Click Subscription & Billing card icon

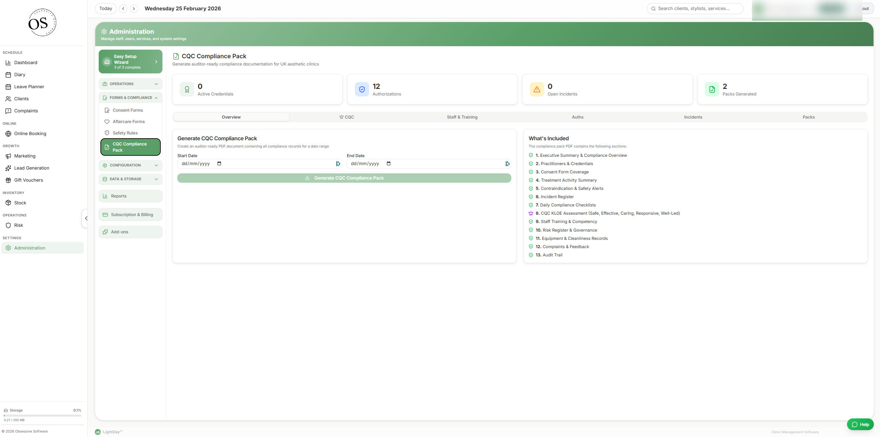click(105, 215)
